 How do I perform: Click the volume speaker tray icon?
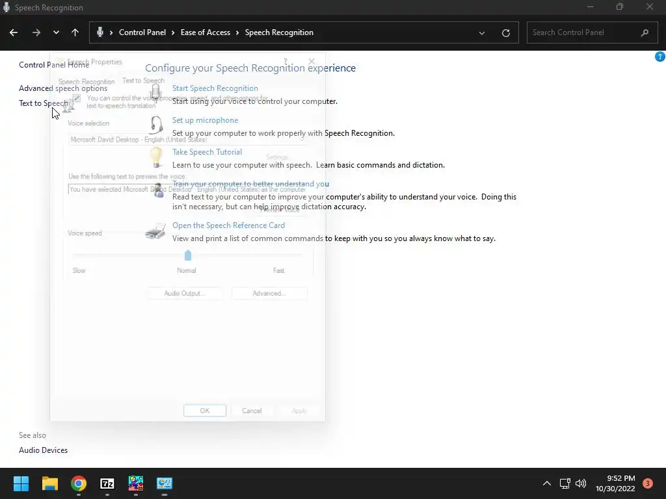click(581, 483)
